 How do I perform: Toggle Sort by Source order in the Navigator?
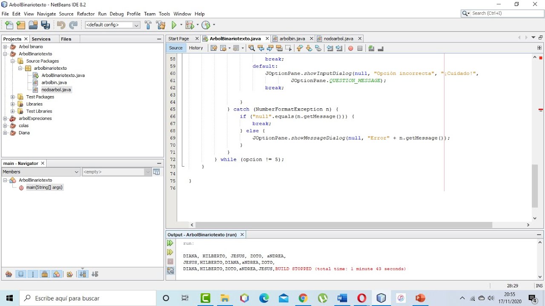click(x=95, y=274)
